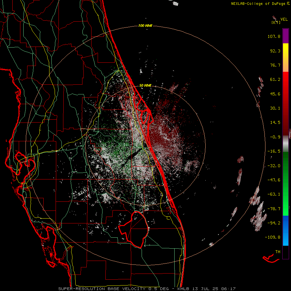Viewport: 291px width, 291px height.
Task: Click the -94.2 value on velocity scale
Action: pyautogui.click(x=274, y=223)
